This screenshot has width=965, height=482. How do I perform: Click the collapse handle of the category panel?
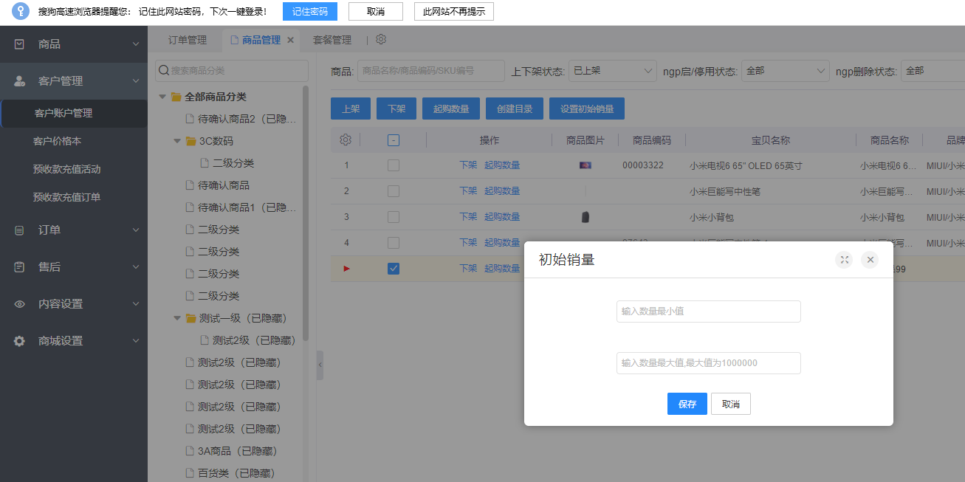point(320,365)
